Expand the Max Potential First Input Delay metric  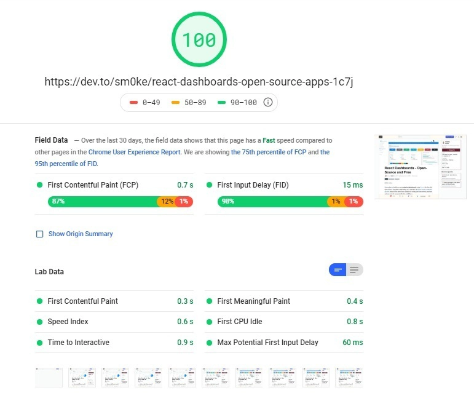284,342
